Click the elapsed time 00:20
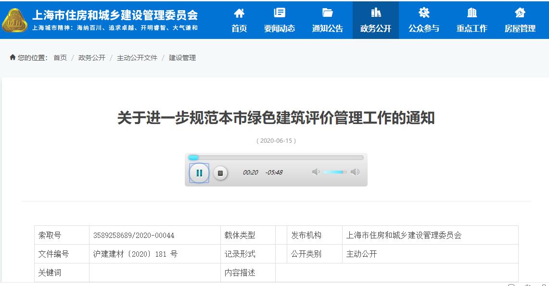This screenshot has height=286, width=549. (250, 173)
